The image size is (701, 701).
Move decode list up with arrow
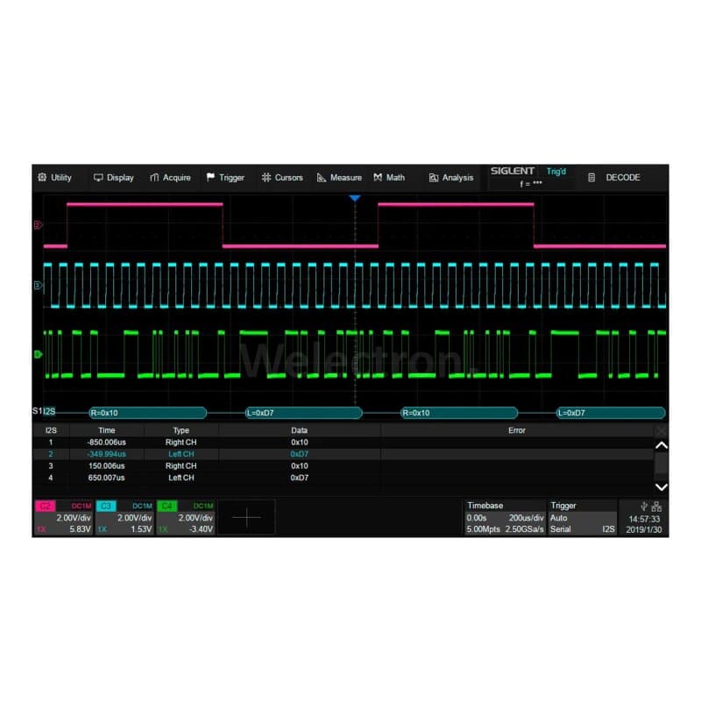(662, 445)
